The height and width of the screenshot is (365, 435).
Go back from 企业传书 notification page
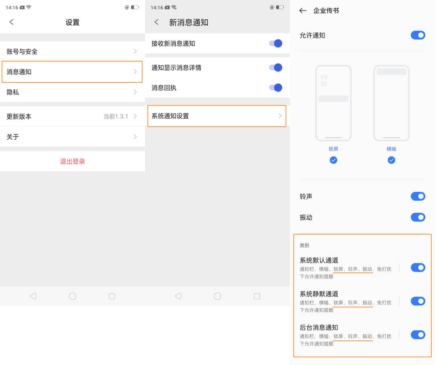pyautogui.click(x=303, y=11)
